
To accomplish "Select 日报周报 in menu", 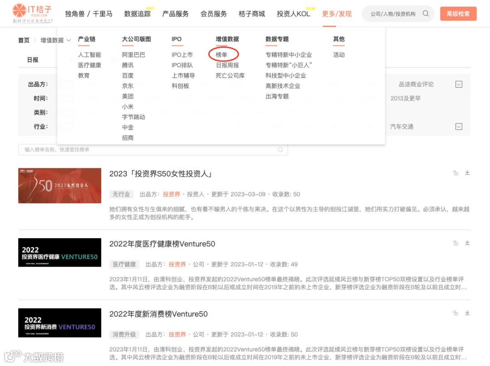I will tap(227, 65).
